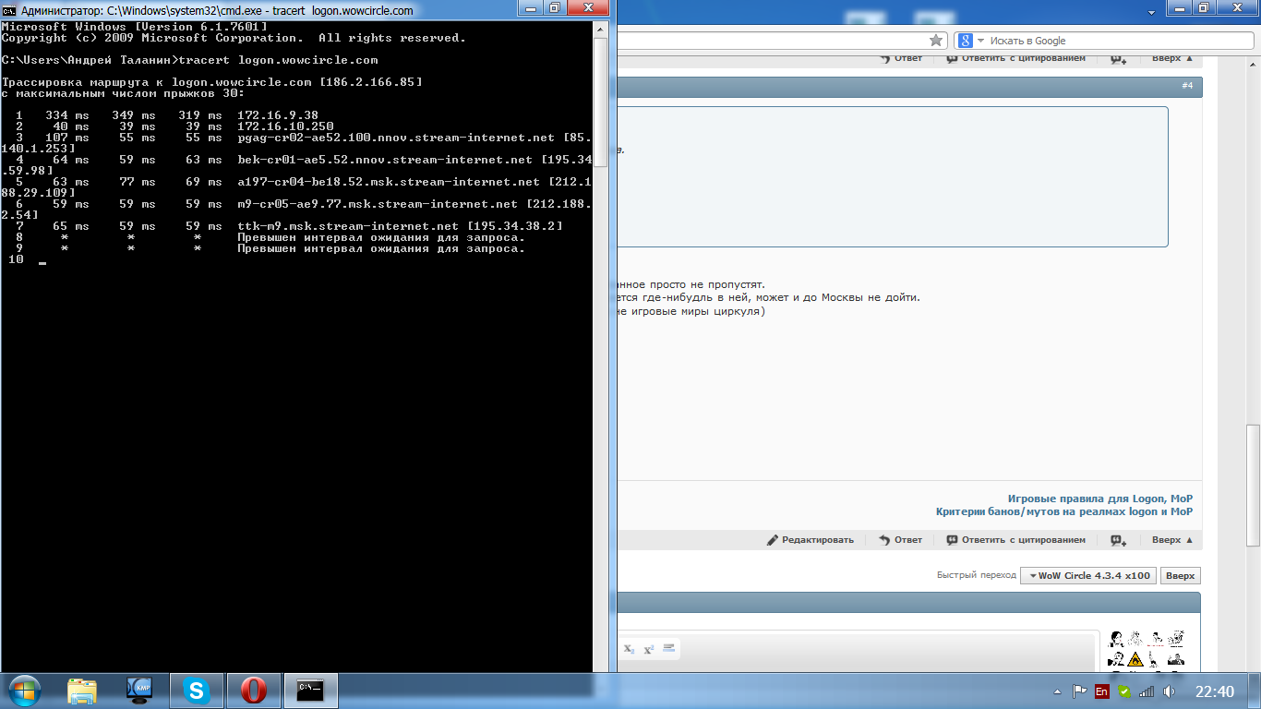Screen dimensions: 1261x709
Task: Open KMPlayer from the taskbar
Action: click(139, 690)
